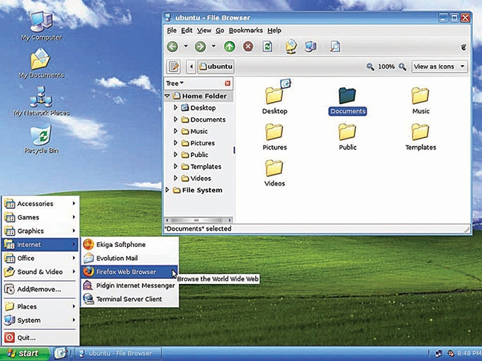Collapse the Home Folder tree node
The height and width of the screenshot is (361, 482).
click(x=167, y=96)
